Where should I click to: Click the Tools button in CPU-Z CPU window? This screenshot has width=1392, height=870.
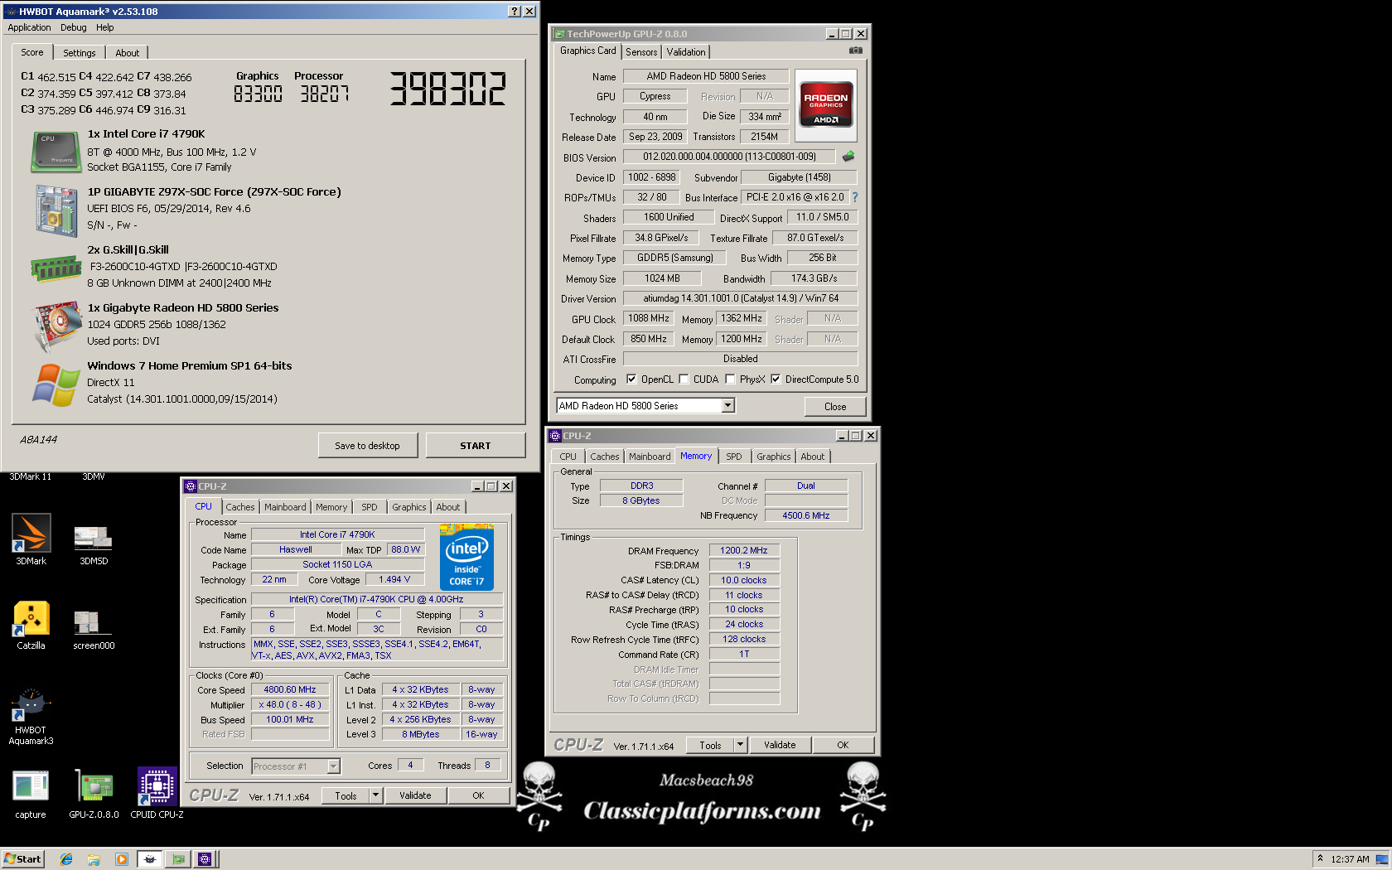tap(346, 795)
